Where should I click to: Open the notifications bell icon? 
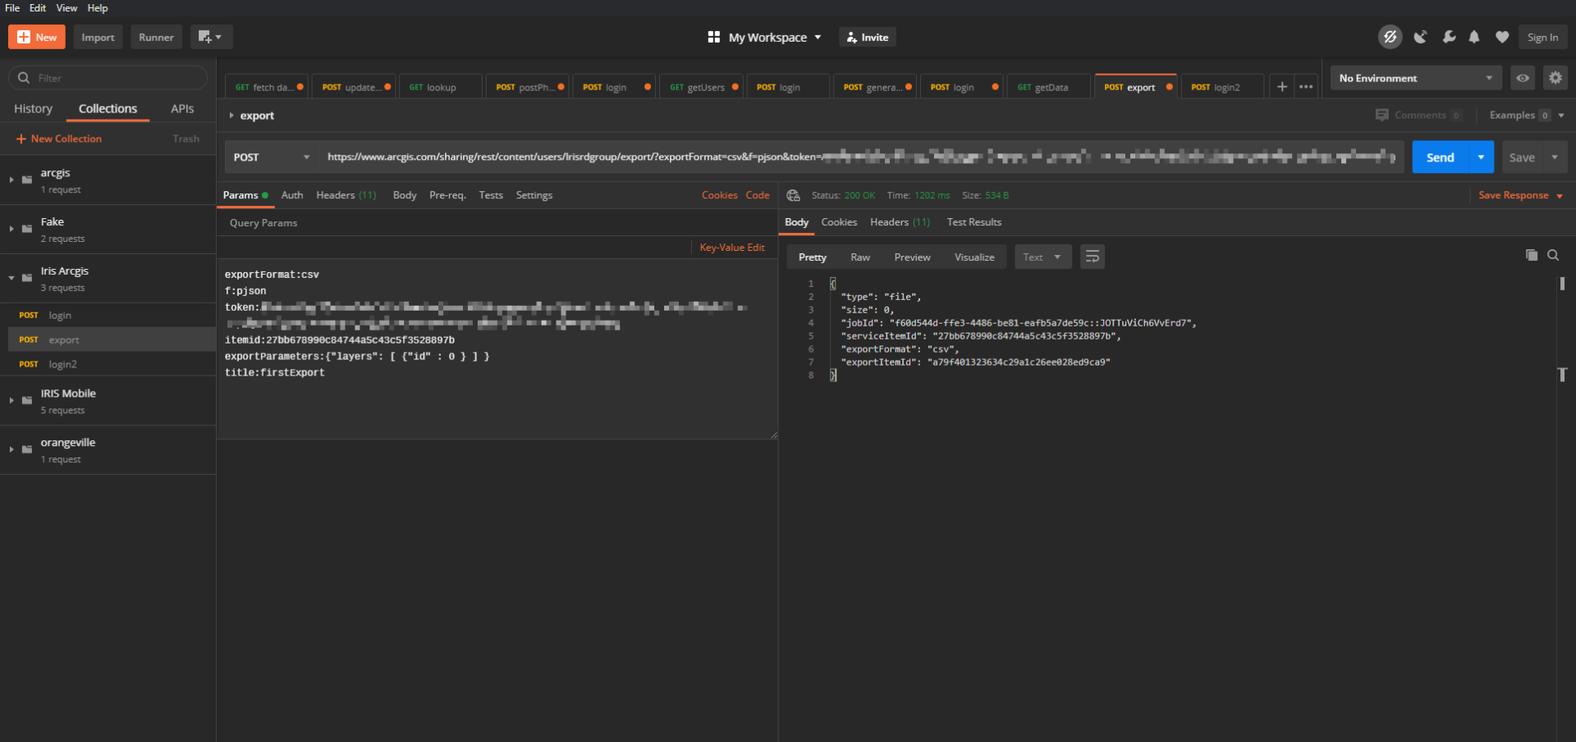click(x=1474, y=37)
